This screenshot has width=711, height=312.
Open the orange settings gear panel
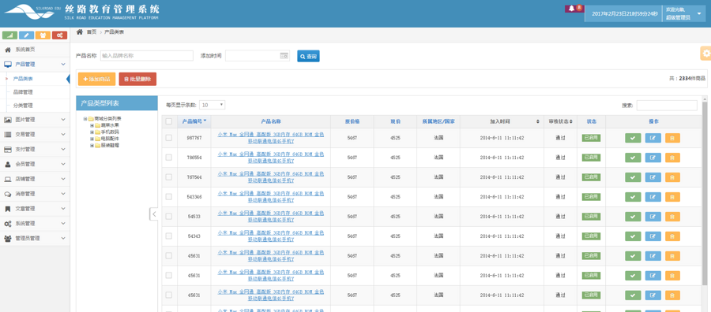tap(705, 54)
